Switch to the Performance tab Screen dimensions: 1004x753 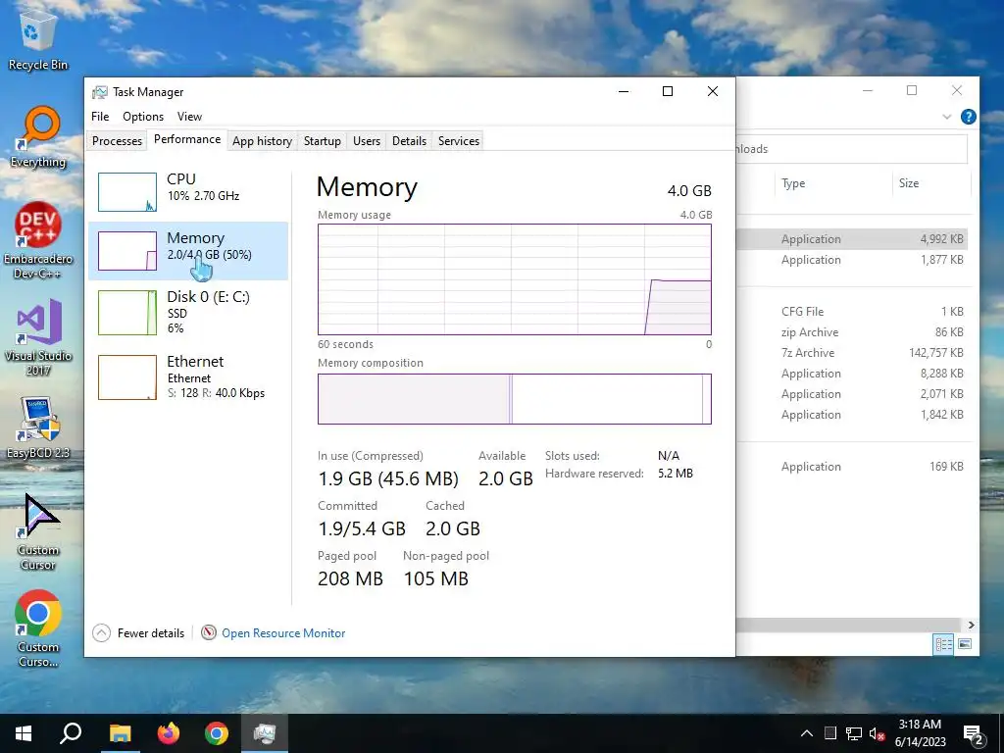click(187, 139)
